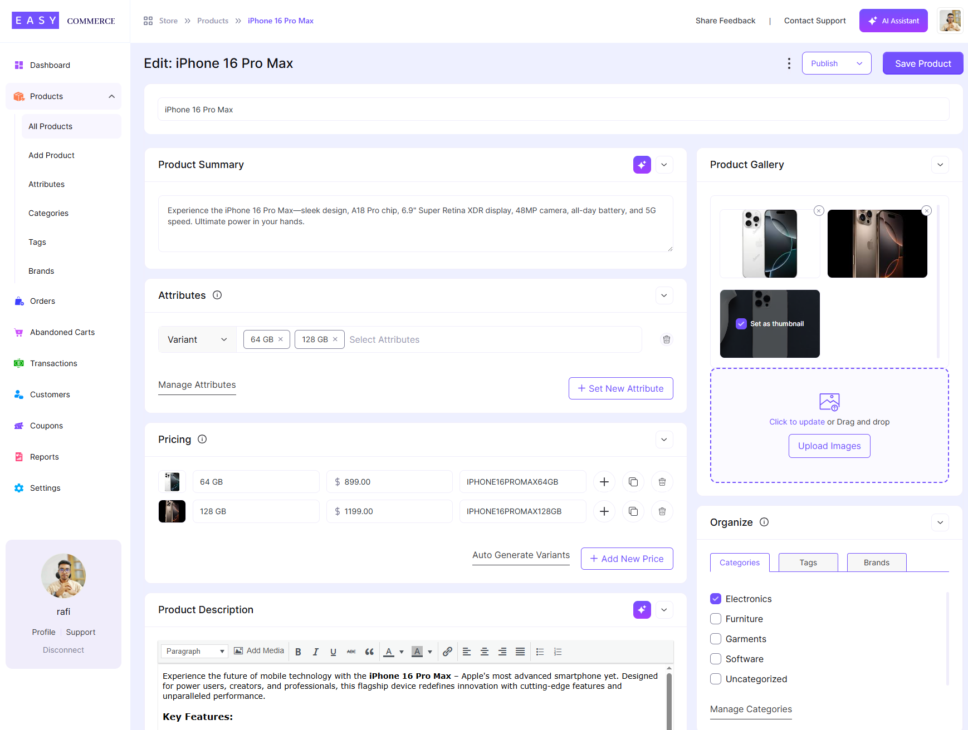Open the Variant attribute type dropdown

(197, 339)
